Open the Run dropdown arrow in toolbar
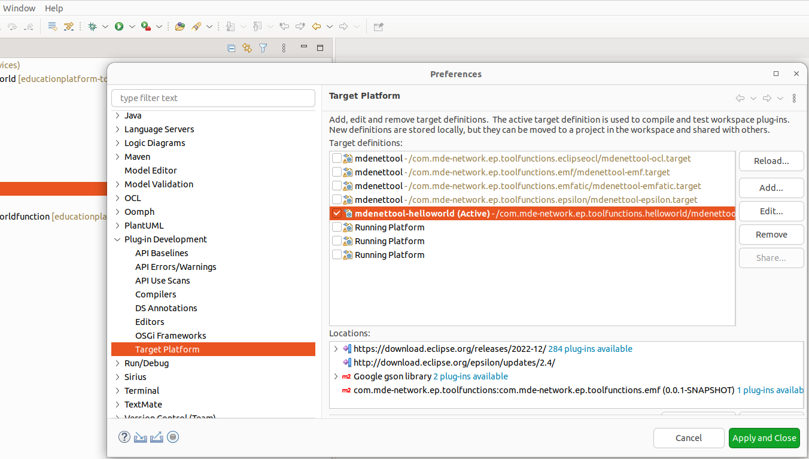This screenshot has height=459, width=809. 132,26
